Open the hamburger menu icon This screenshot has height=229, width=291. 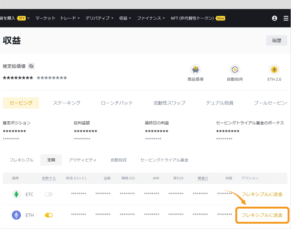pos(286,18)
